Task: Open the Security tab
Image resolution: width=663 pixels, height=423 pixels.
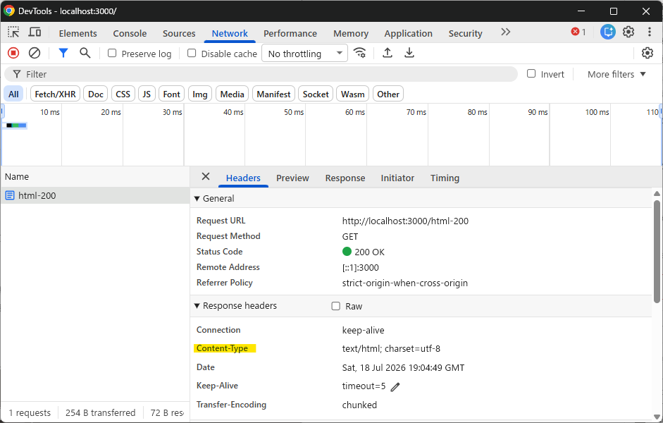Action: click(x=465, y=33)
